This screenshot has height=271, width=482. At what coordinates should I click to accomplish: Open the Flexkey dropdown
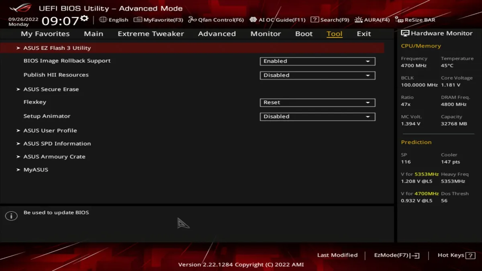coord(317,102)
